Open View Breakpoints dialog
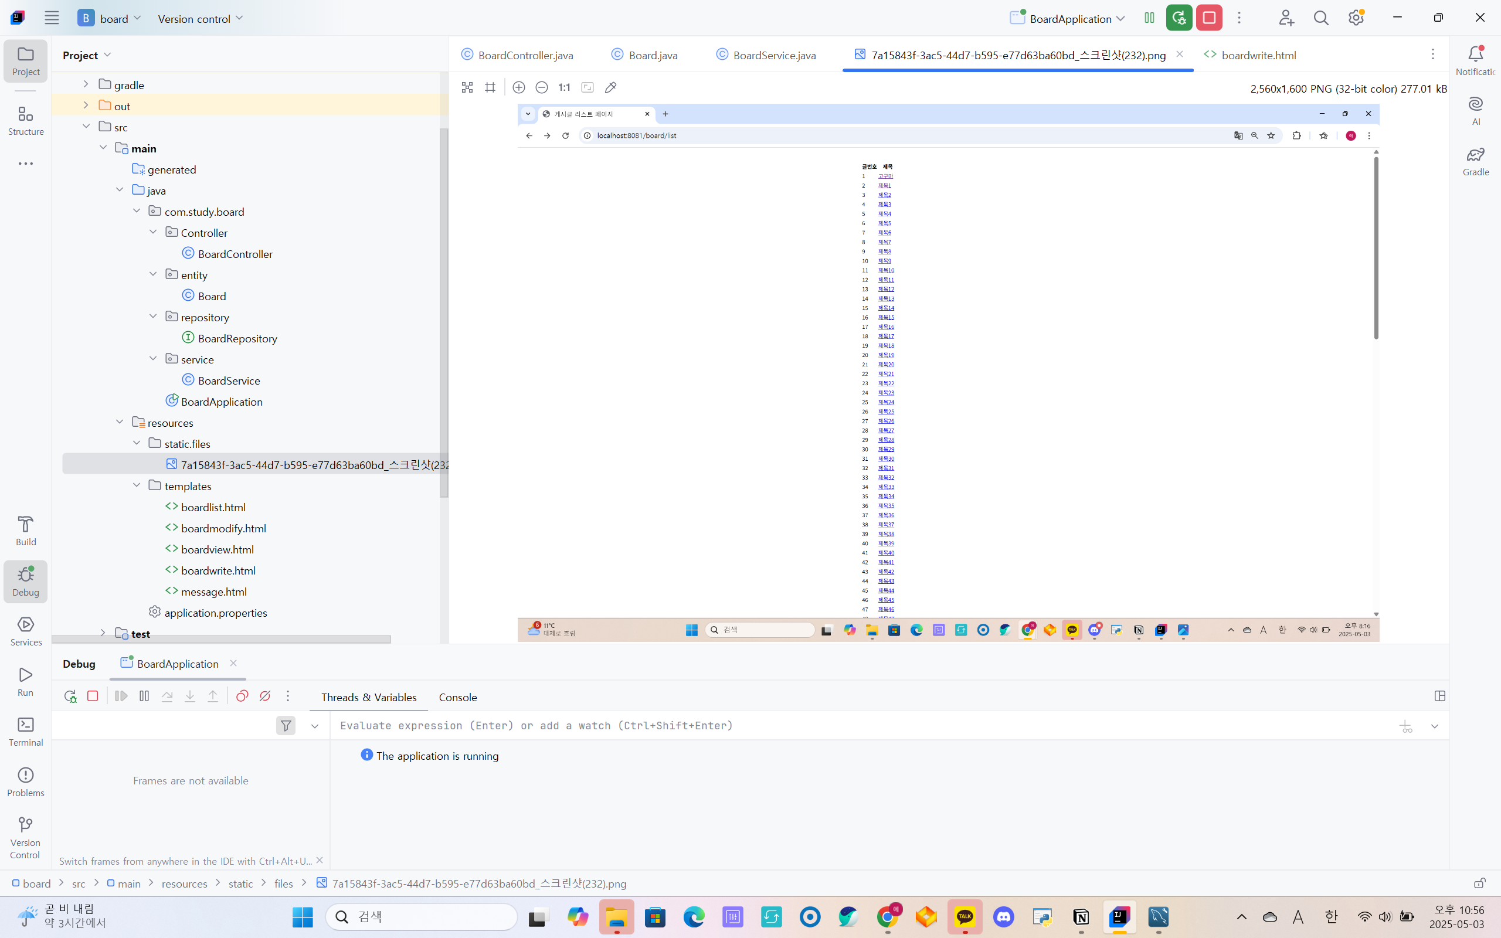The image size is (1501, 938). [x=242, y=696]
